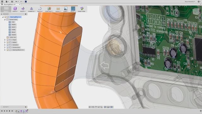The width and height of the screenshot is (202, 114).
Task: Expand the Origin folder
Action: [x=5, y=40]
